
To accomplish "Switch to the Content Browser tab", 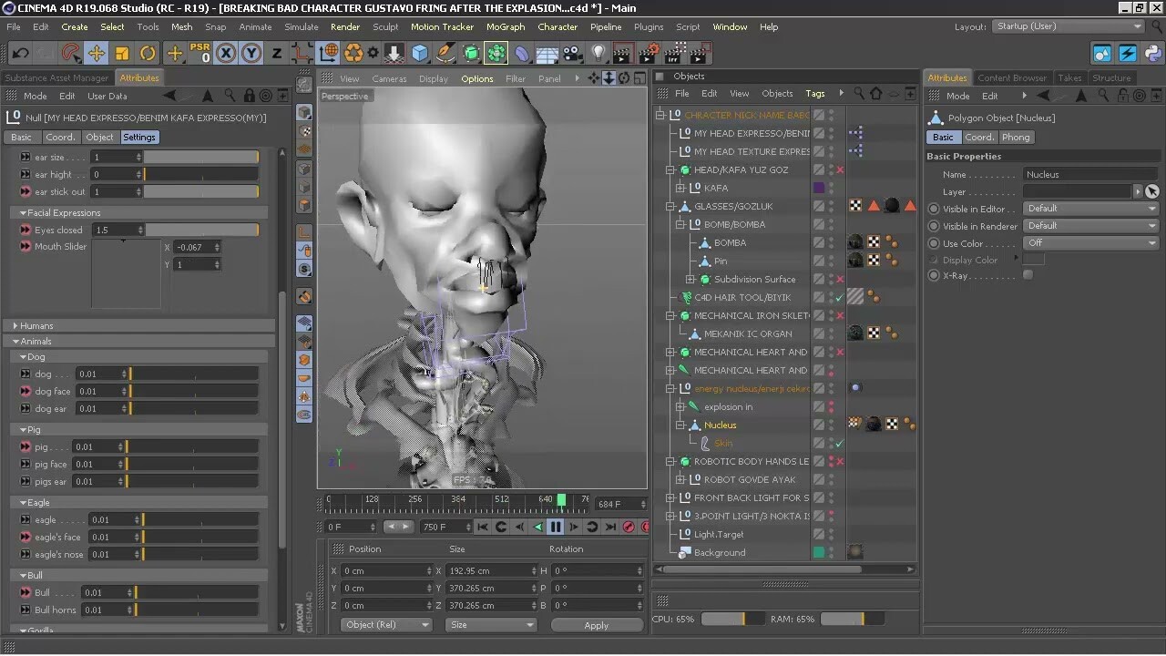I will click(x=1012, y=78).
